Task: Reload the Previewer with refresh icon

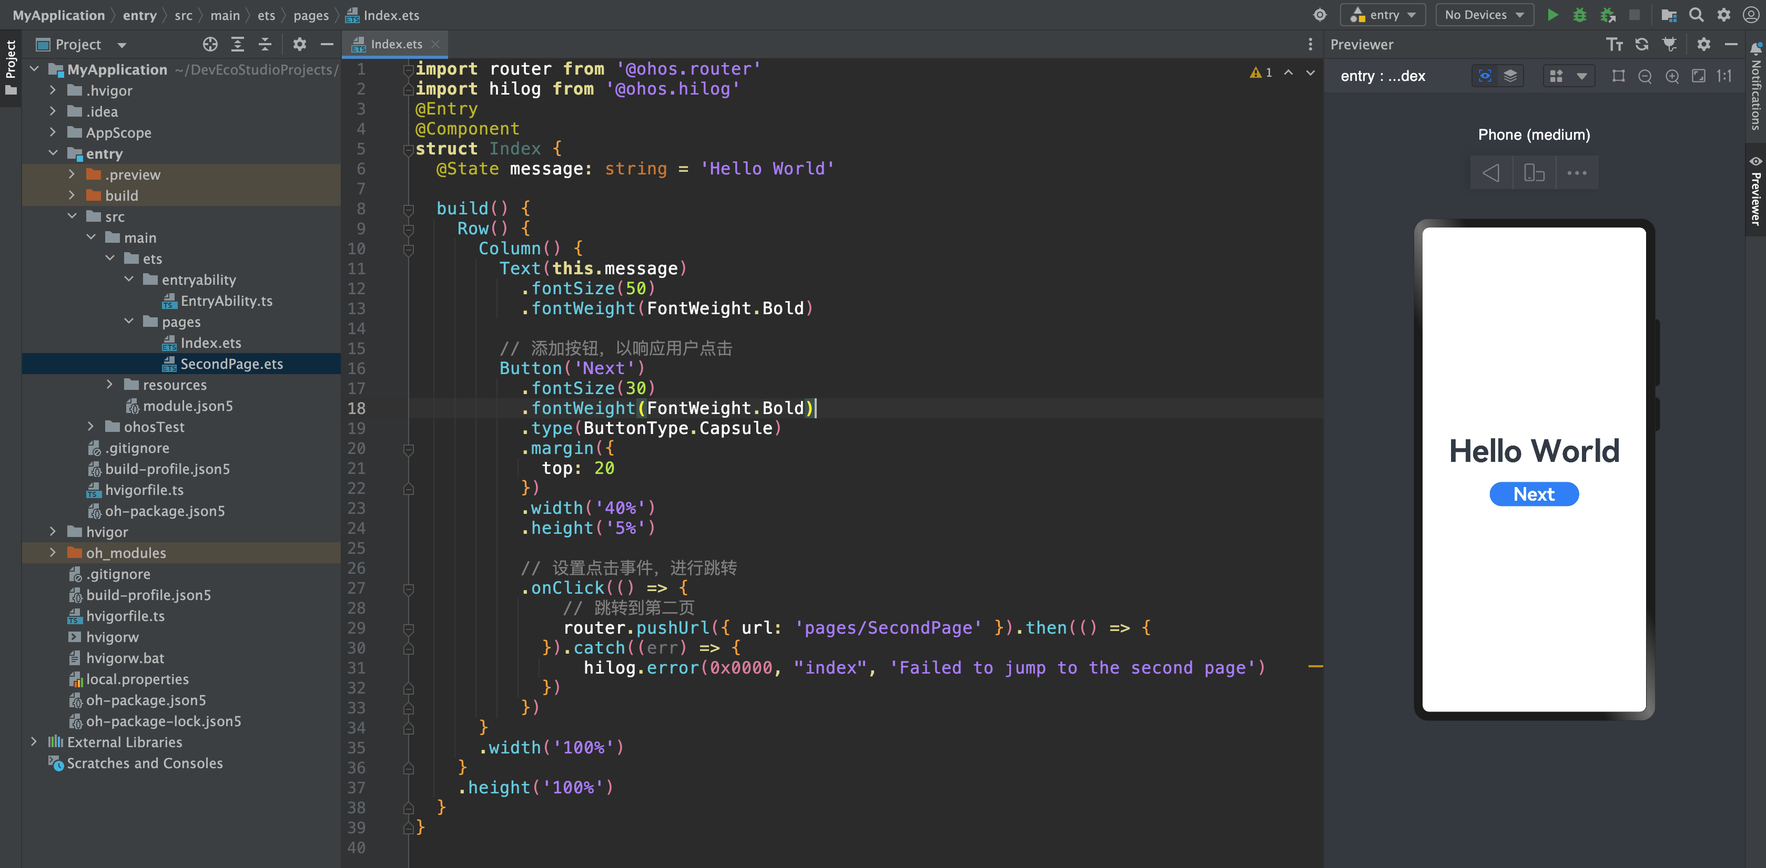Action: (x=1642, y=45)
